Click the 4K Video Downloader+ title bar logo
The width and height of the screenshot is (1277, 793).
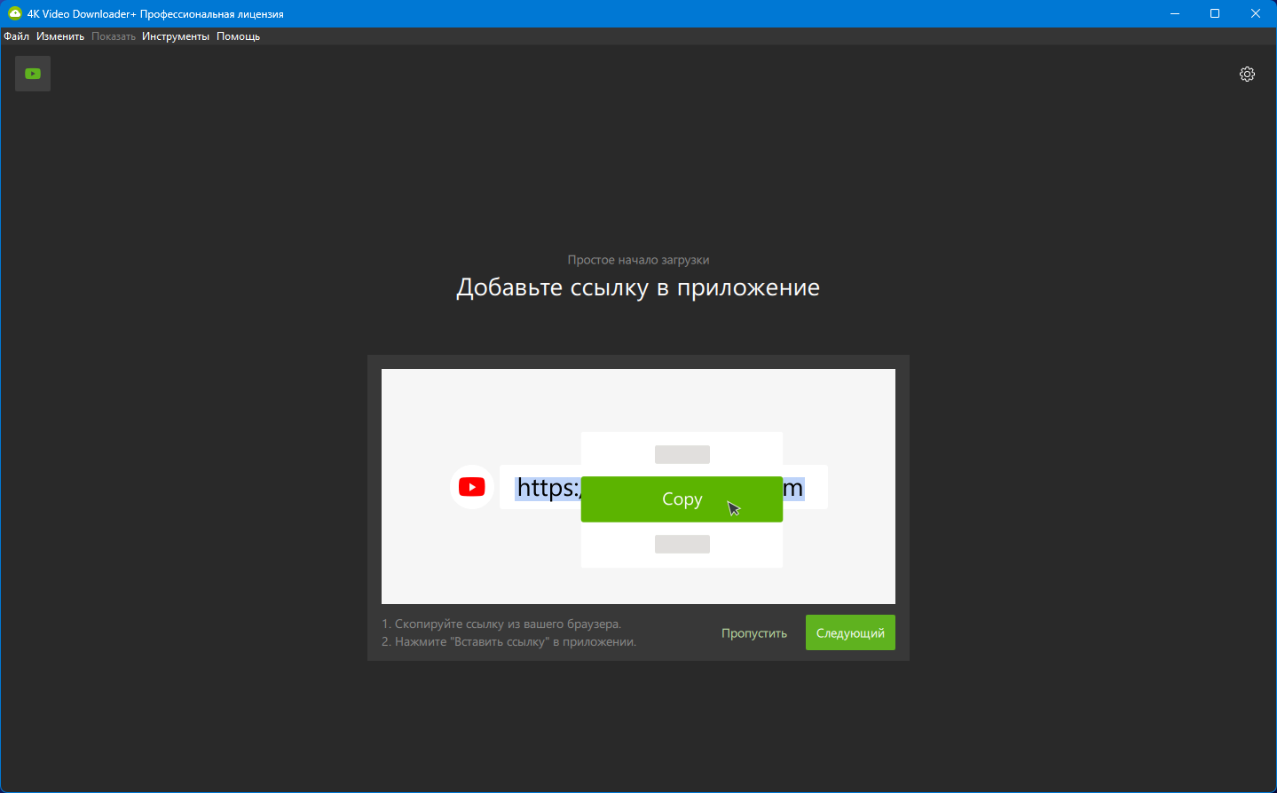tap(14, 13)
